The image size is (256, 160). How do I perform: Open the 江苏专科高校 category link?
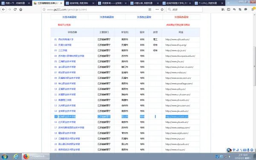coord(107,17)
